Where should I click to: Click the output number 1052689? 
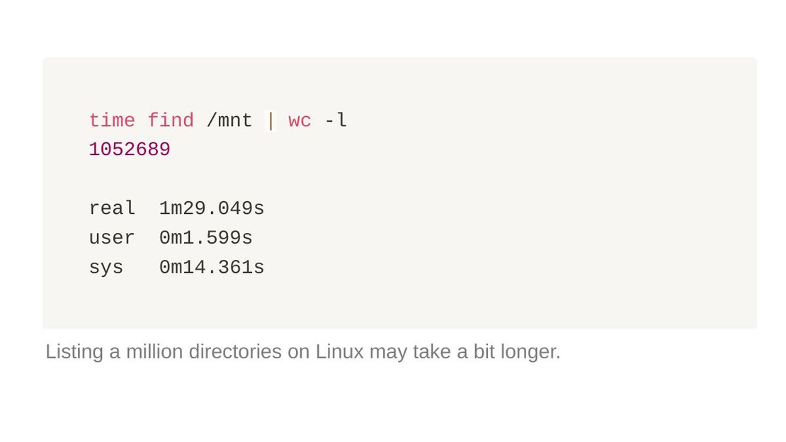(130, 149)
